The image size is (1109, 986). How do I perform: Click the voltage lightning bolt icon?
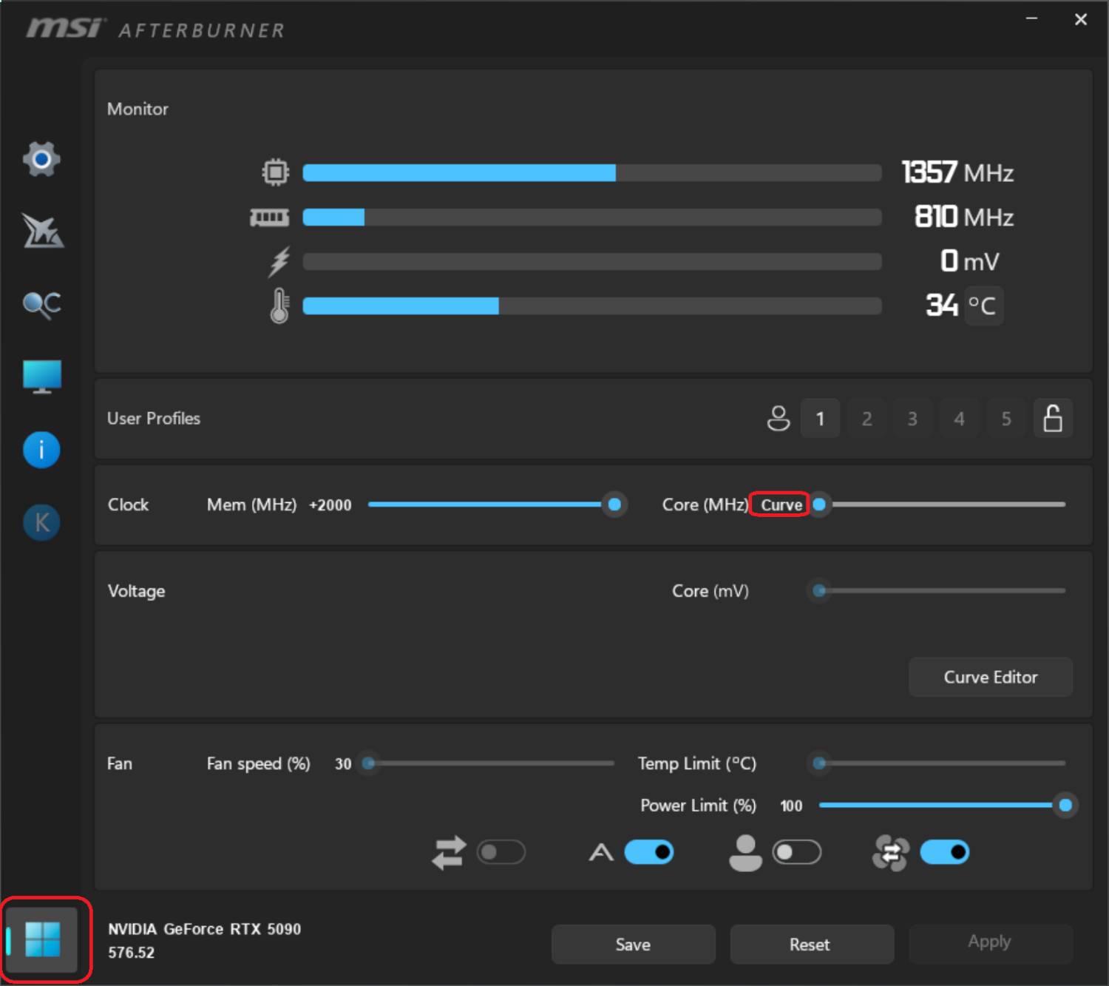click(x=279, y=262)
